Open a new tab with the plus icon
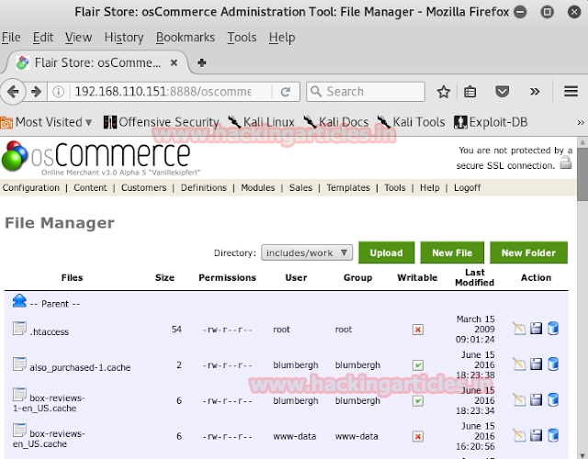Screen dimensions: 588x459 click(202, 62)
